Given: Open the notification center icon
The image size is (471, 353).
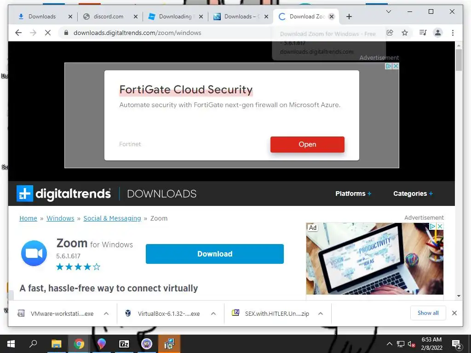Looking at the screenshot, I should tap(457, 344).
